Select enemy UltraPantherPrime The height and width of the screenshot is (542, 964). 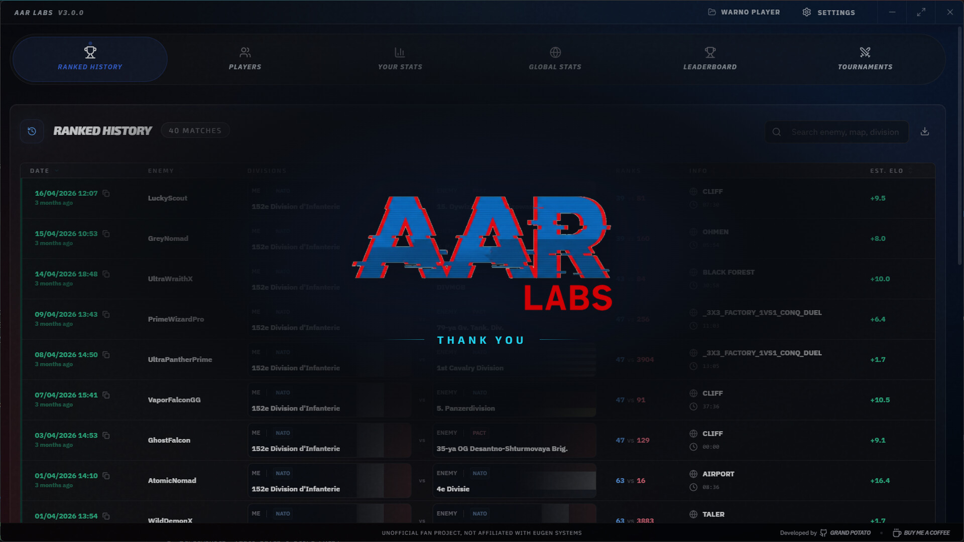pyautogui.click(x=180, y=359)
